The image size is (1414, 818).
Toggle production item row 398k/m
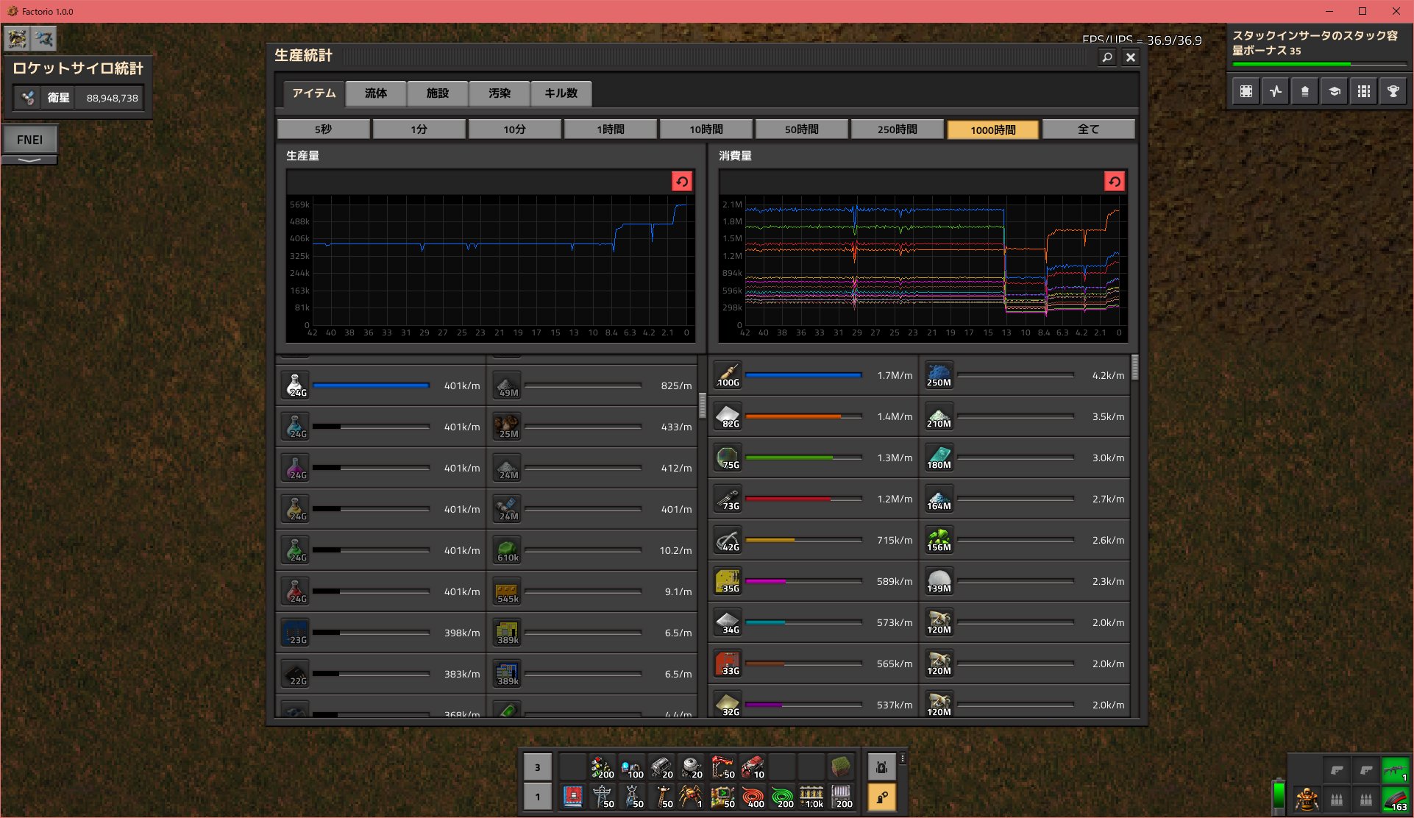pyautogui.click(x=381, y=633)
